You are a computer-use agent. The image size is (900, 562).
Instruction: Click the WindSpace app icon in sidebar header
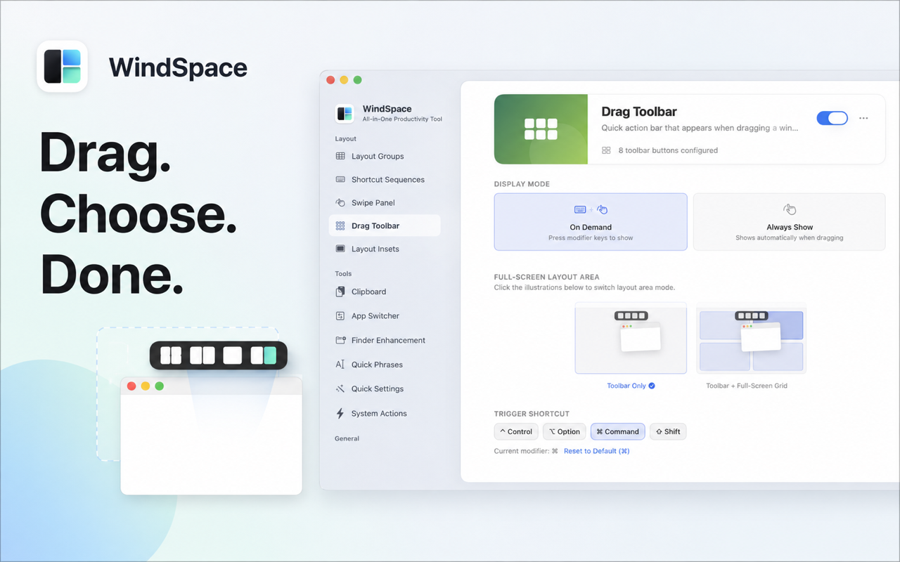coord(345,113)
